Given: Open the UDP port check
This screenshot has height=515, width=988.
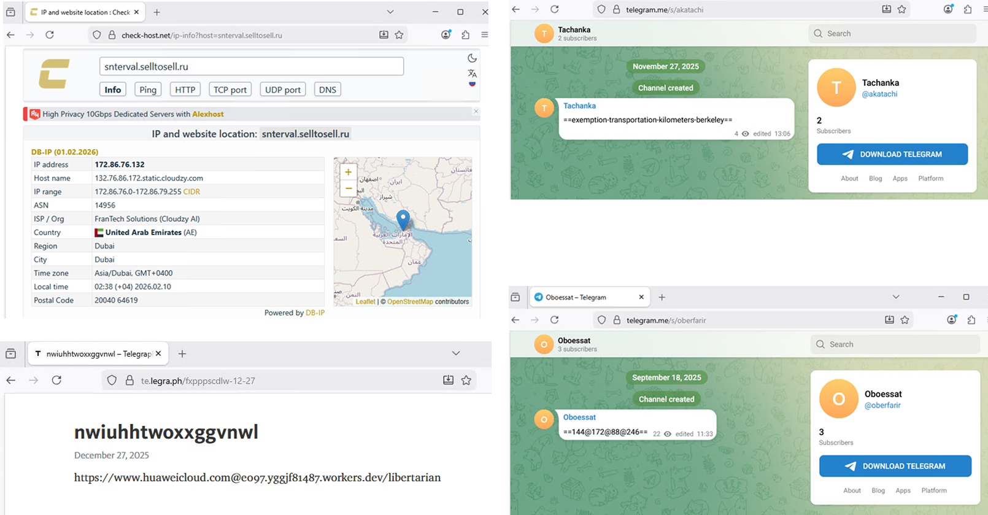Looking at the screenshot, I should click(x=283, y=90).
